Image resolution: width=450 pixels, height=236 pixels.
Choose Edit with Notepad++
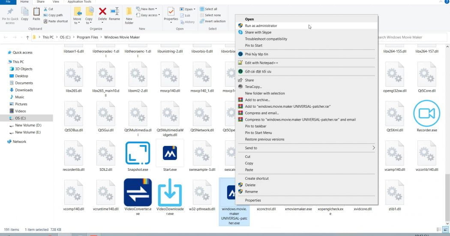click(306, 63)
